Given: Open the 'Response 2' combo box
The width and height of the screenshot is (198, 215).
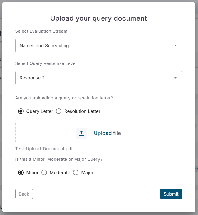Looking at the screenshot, I should pyautogui.click(x=95, y=78).
